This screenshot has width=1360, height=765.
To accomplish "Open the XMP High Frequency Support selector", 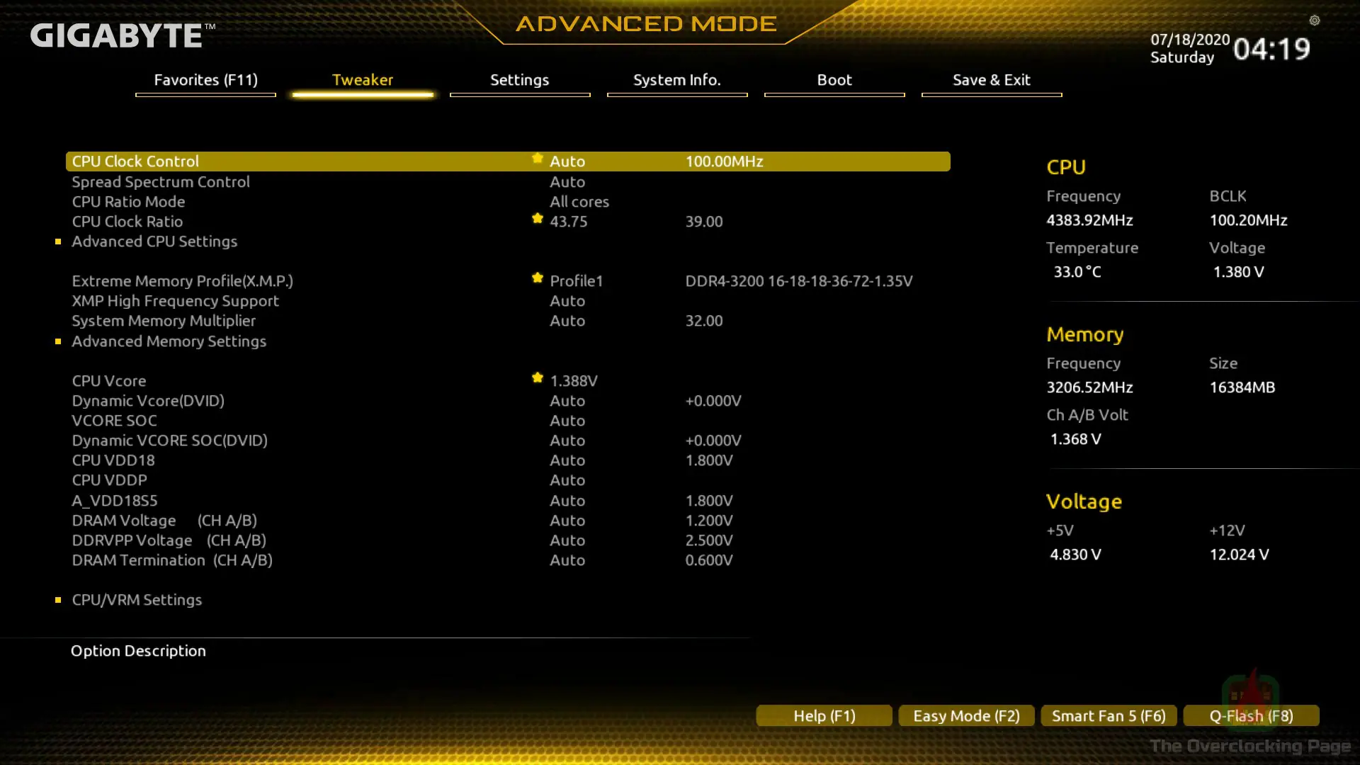I will [x=567, y=300].
